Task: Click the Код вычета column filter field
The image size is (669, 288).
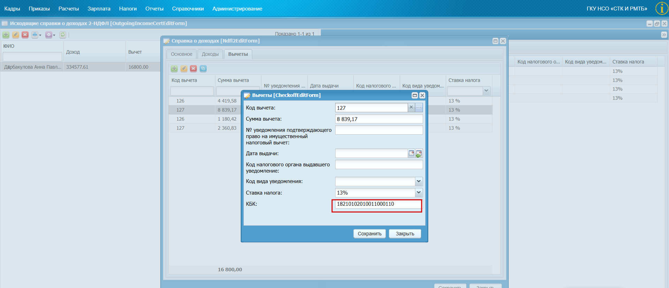Action: pos(192,91)
